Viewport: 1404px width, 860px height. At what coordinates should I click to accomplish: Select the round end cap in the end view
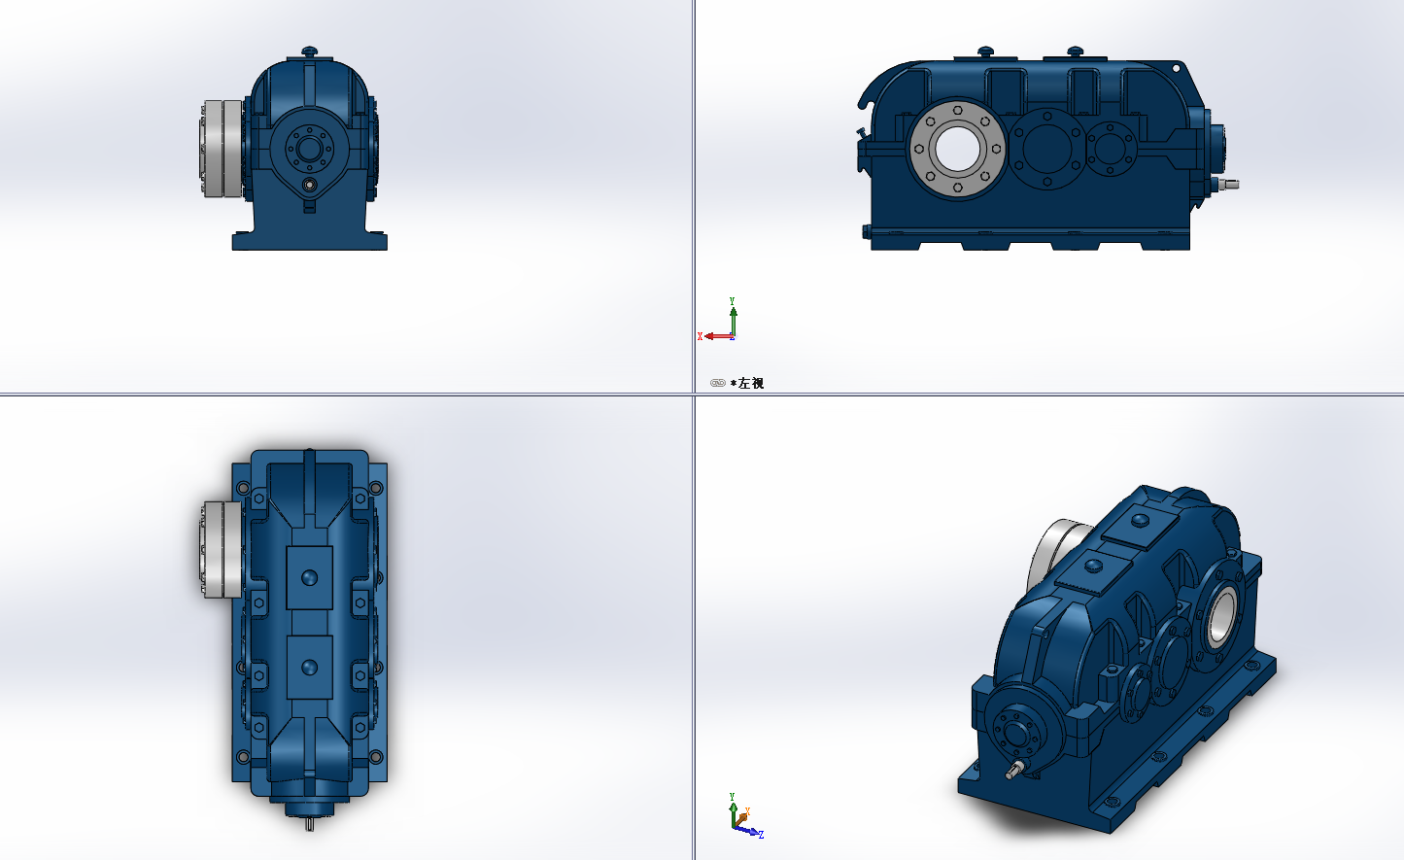tap(310, 149)
